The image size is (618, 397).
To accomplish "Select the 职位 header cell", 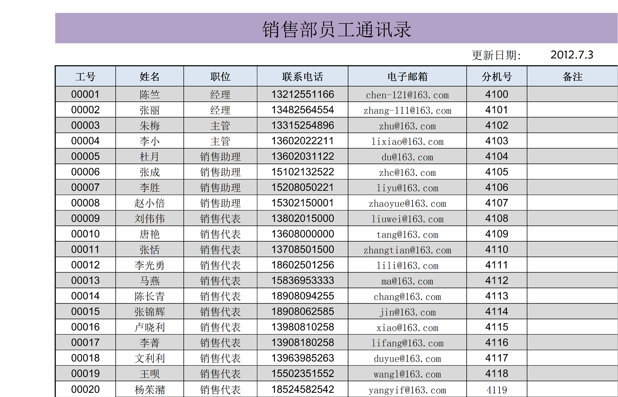I will pyautogui.click(x=220, y=77).
